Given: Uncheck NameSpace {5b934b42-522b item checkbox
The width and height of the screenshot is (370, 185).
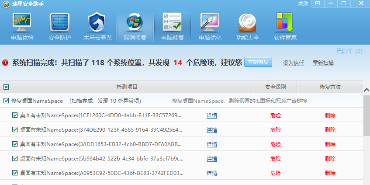Looking at the screenshot, I should coord(15,158).
